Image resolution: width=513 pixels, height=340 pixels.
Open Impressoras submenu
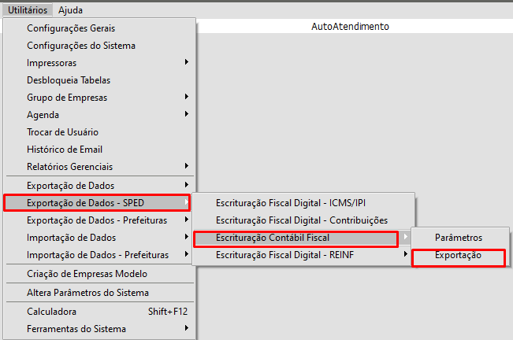[99, 63]
